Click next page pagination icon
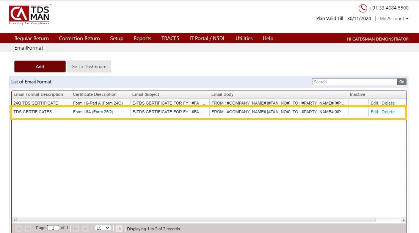Viewport: 419px width, 233px height. (x=76, y=228)
